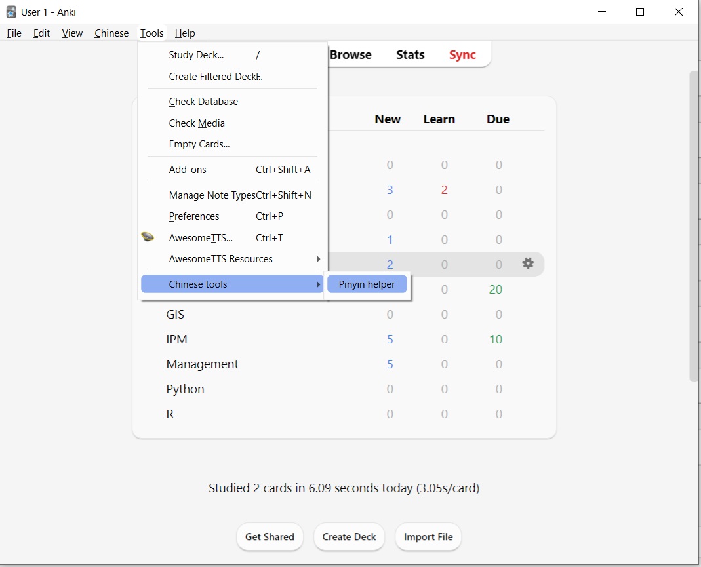This screenshot has width=701, height=567.
Task: Click Management's new count 5
Action: click(390, 364)
